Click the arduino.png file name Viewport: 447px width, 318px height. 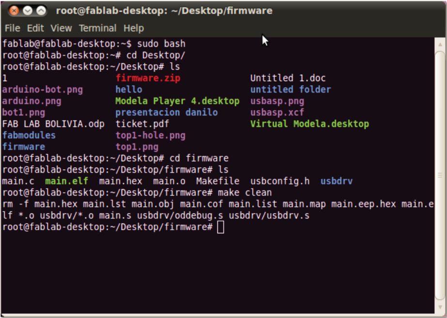coord(31,101)
